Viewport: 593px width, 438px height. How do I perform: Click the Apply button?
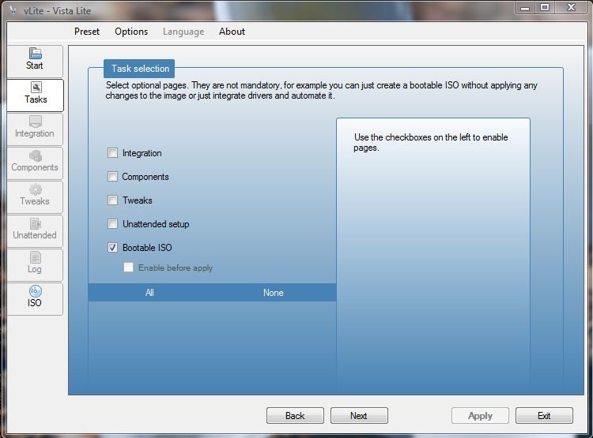pos(480,416)
